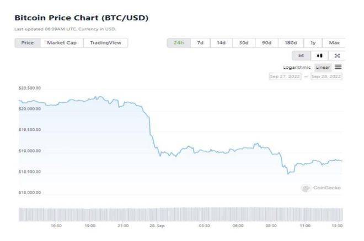Switch to the candlestick chart icon
Screen dimensions: 364x241
319,56
